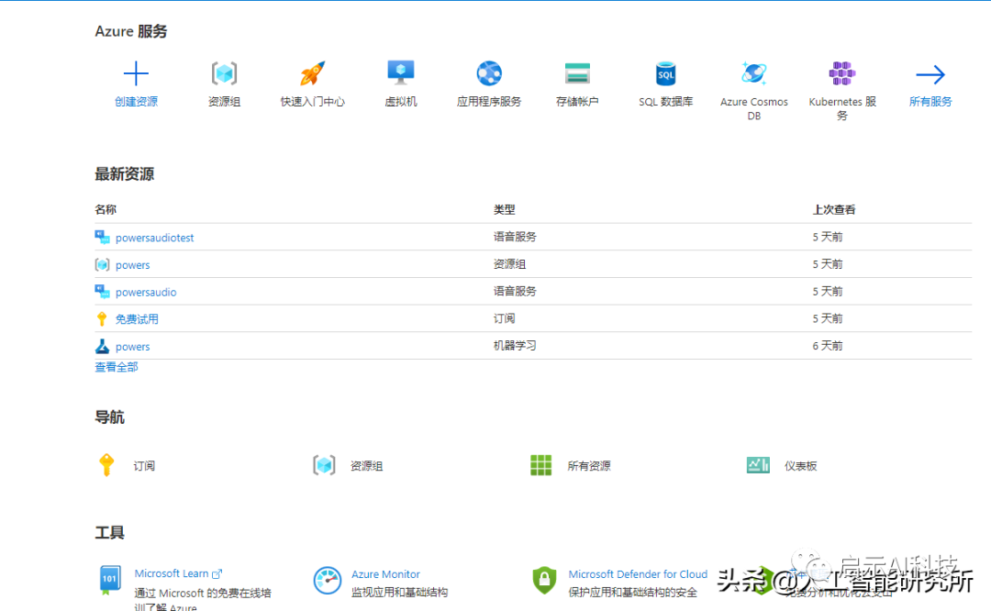
Task: Open the Microsoft Learn link
Action: pyautogui.click(x=172, y=573)
